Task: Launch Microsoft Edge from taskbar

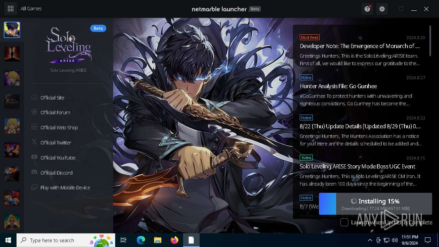Action: (x=141, y=240)
